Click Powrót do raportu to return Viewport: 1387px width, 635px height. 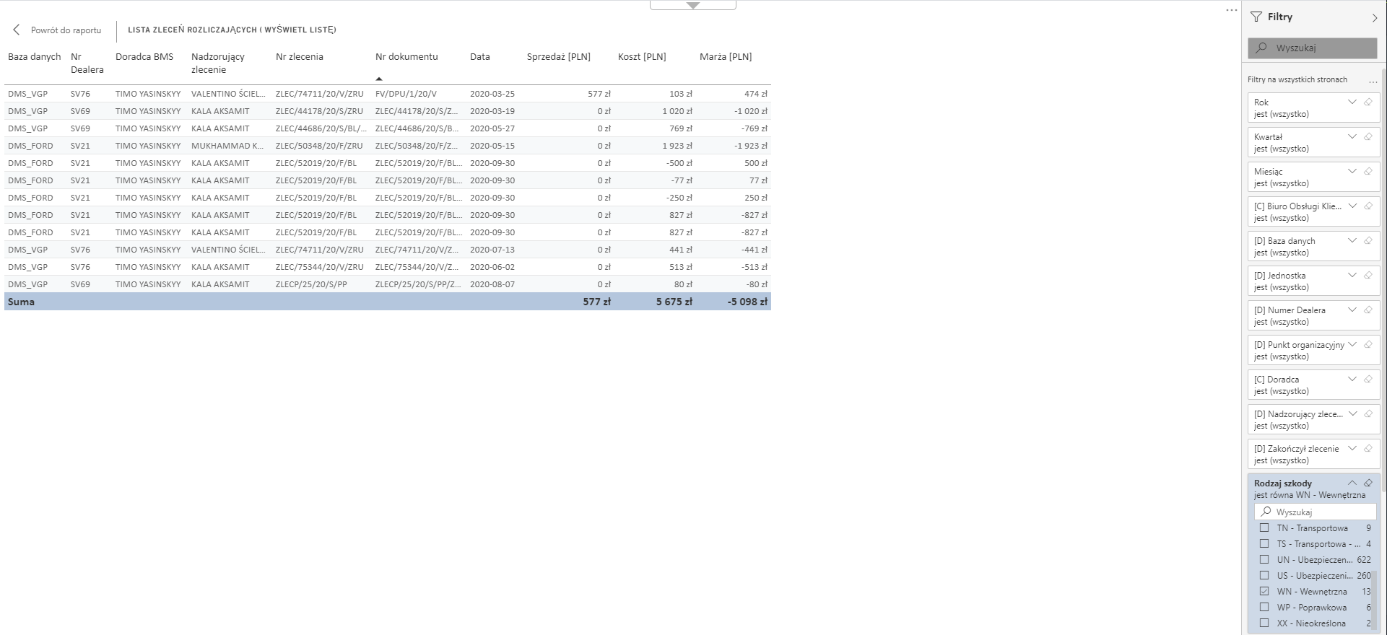pyautogui.click(x=66, y=30)
